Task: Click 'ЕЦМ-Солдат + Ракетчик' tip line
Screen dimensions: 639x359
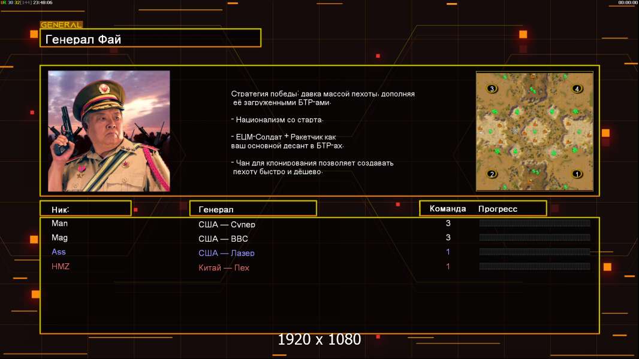Action: [287, 141]
